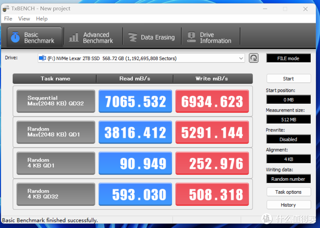Click the 'Basic Benchmark finished successfully' status text
320x228 pixels.
(50, 220)
